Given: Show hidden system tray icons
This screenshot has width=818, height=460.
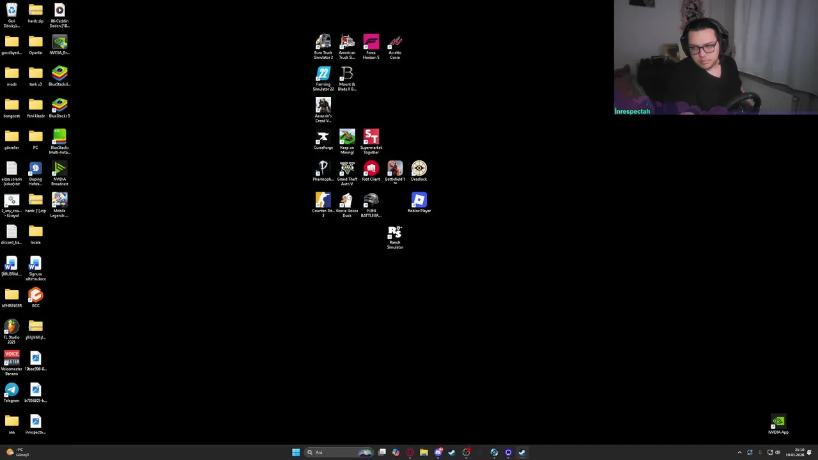Looking at the screenshot, I should click(x=739, y=452).
